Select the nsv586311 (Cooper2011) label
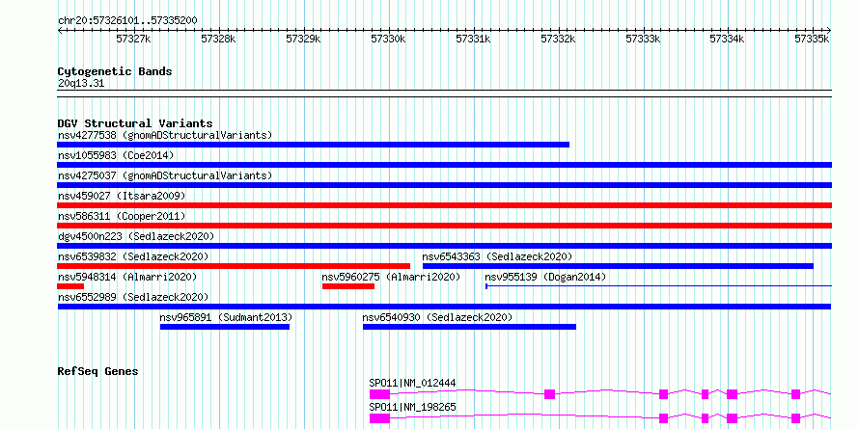 pyautogui.click(x=122, y=216)
